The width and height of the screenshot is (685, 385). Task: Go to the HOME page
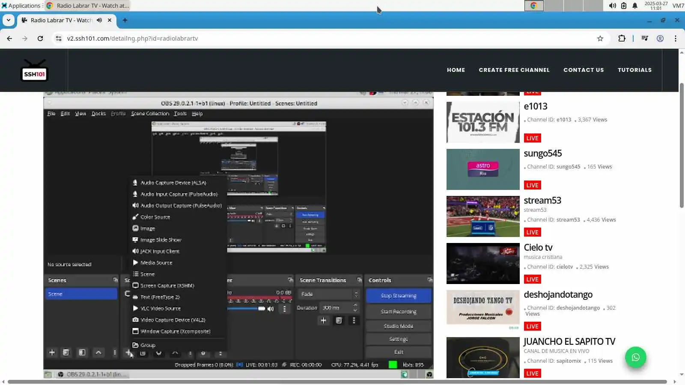coord(456,70)
